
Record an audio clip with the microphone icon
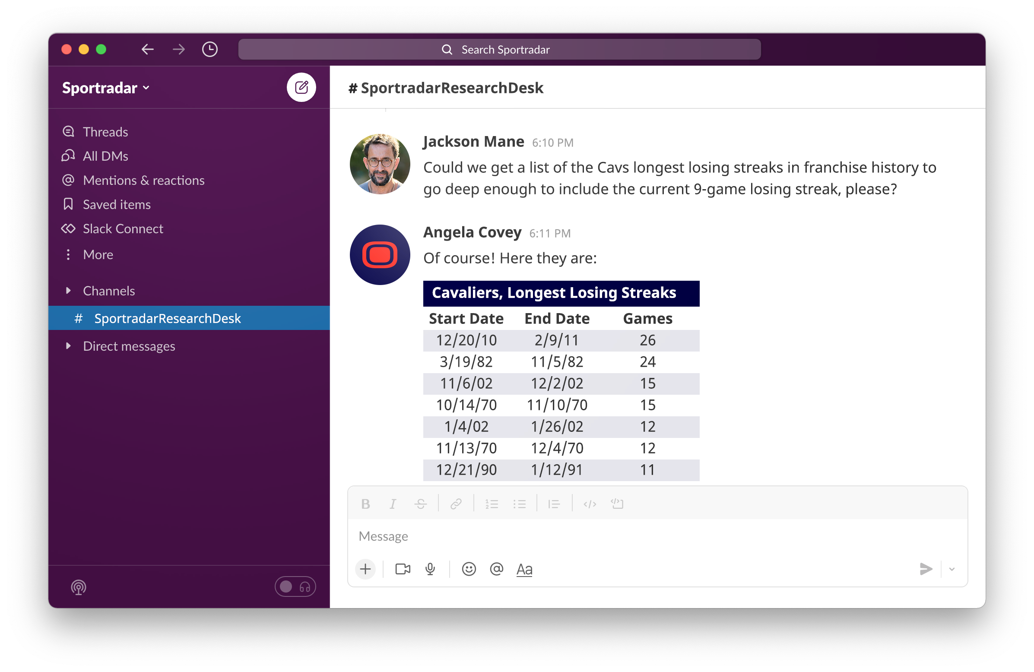[x=430, y=569]
